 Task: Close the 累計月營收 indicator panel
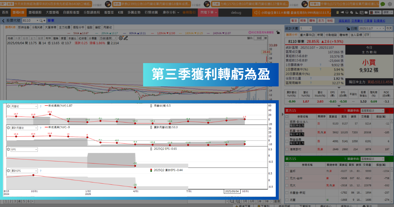click(x=9, y=128)
